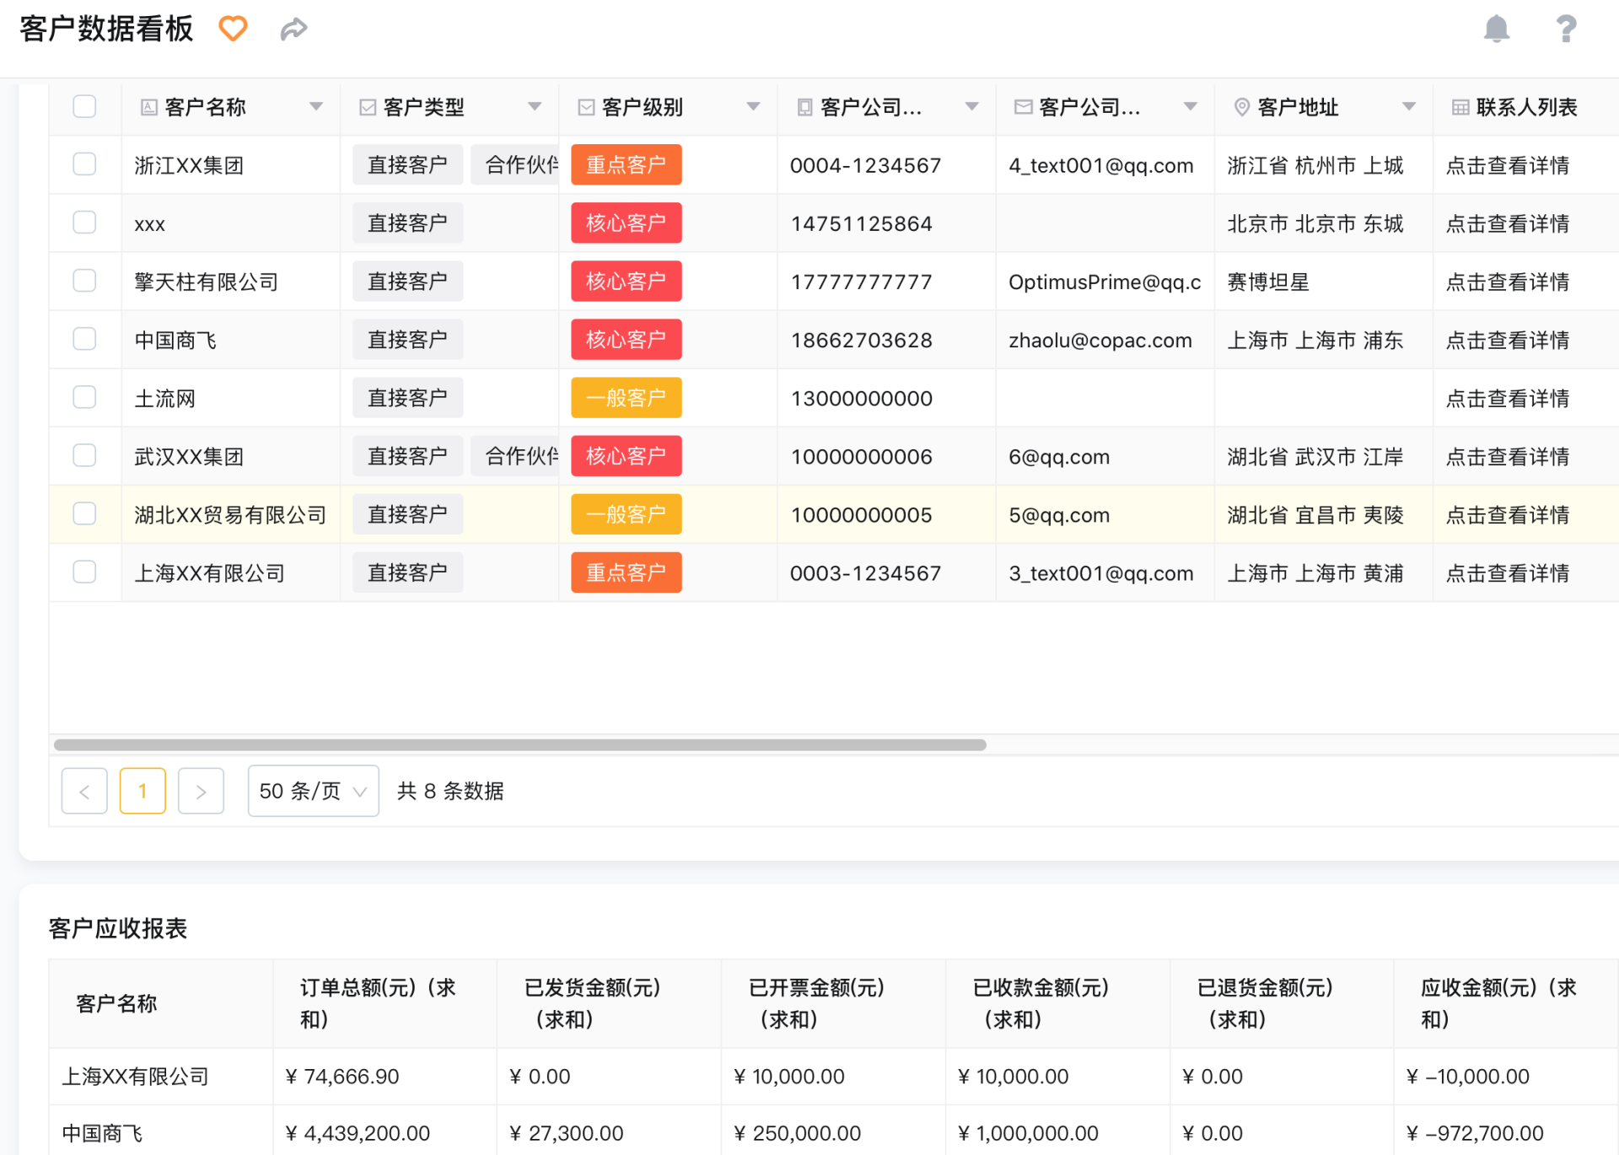1619x1155 pixels.
Task: Favorite the dashboard with the heart icon
Action: click(233, 29)
